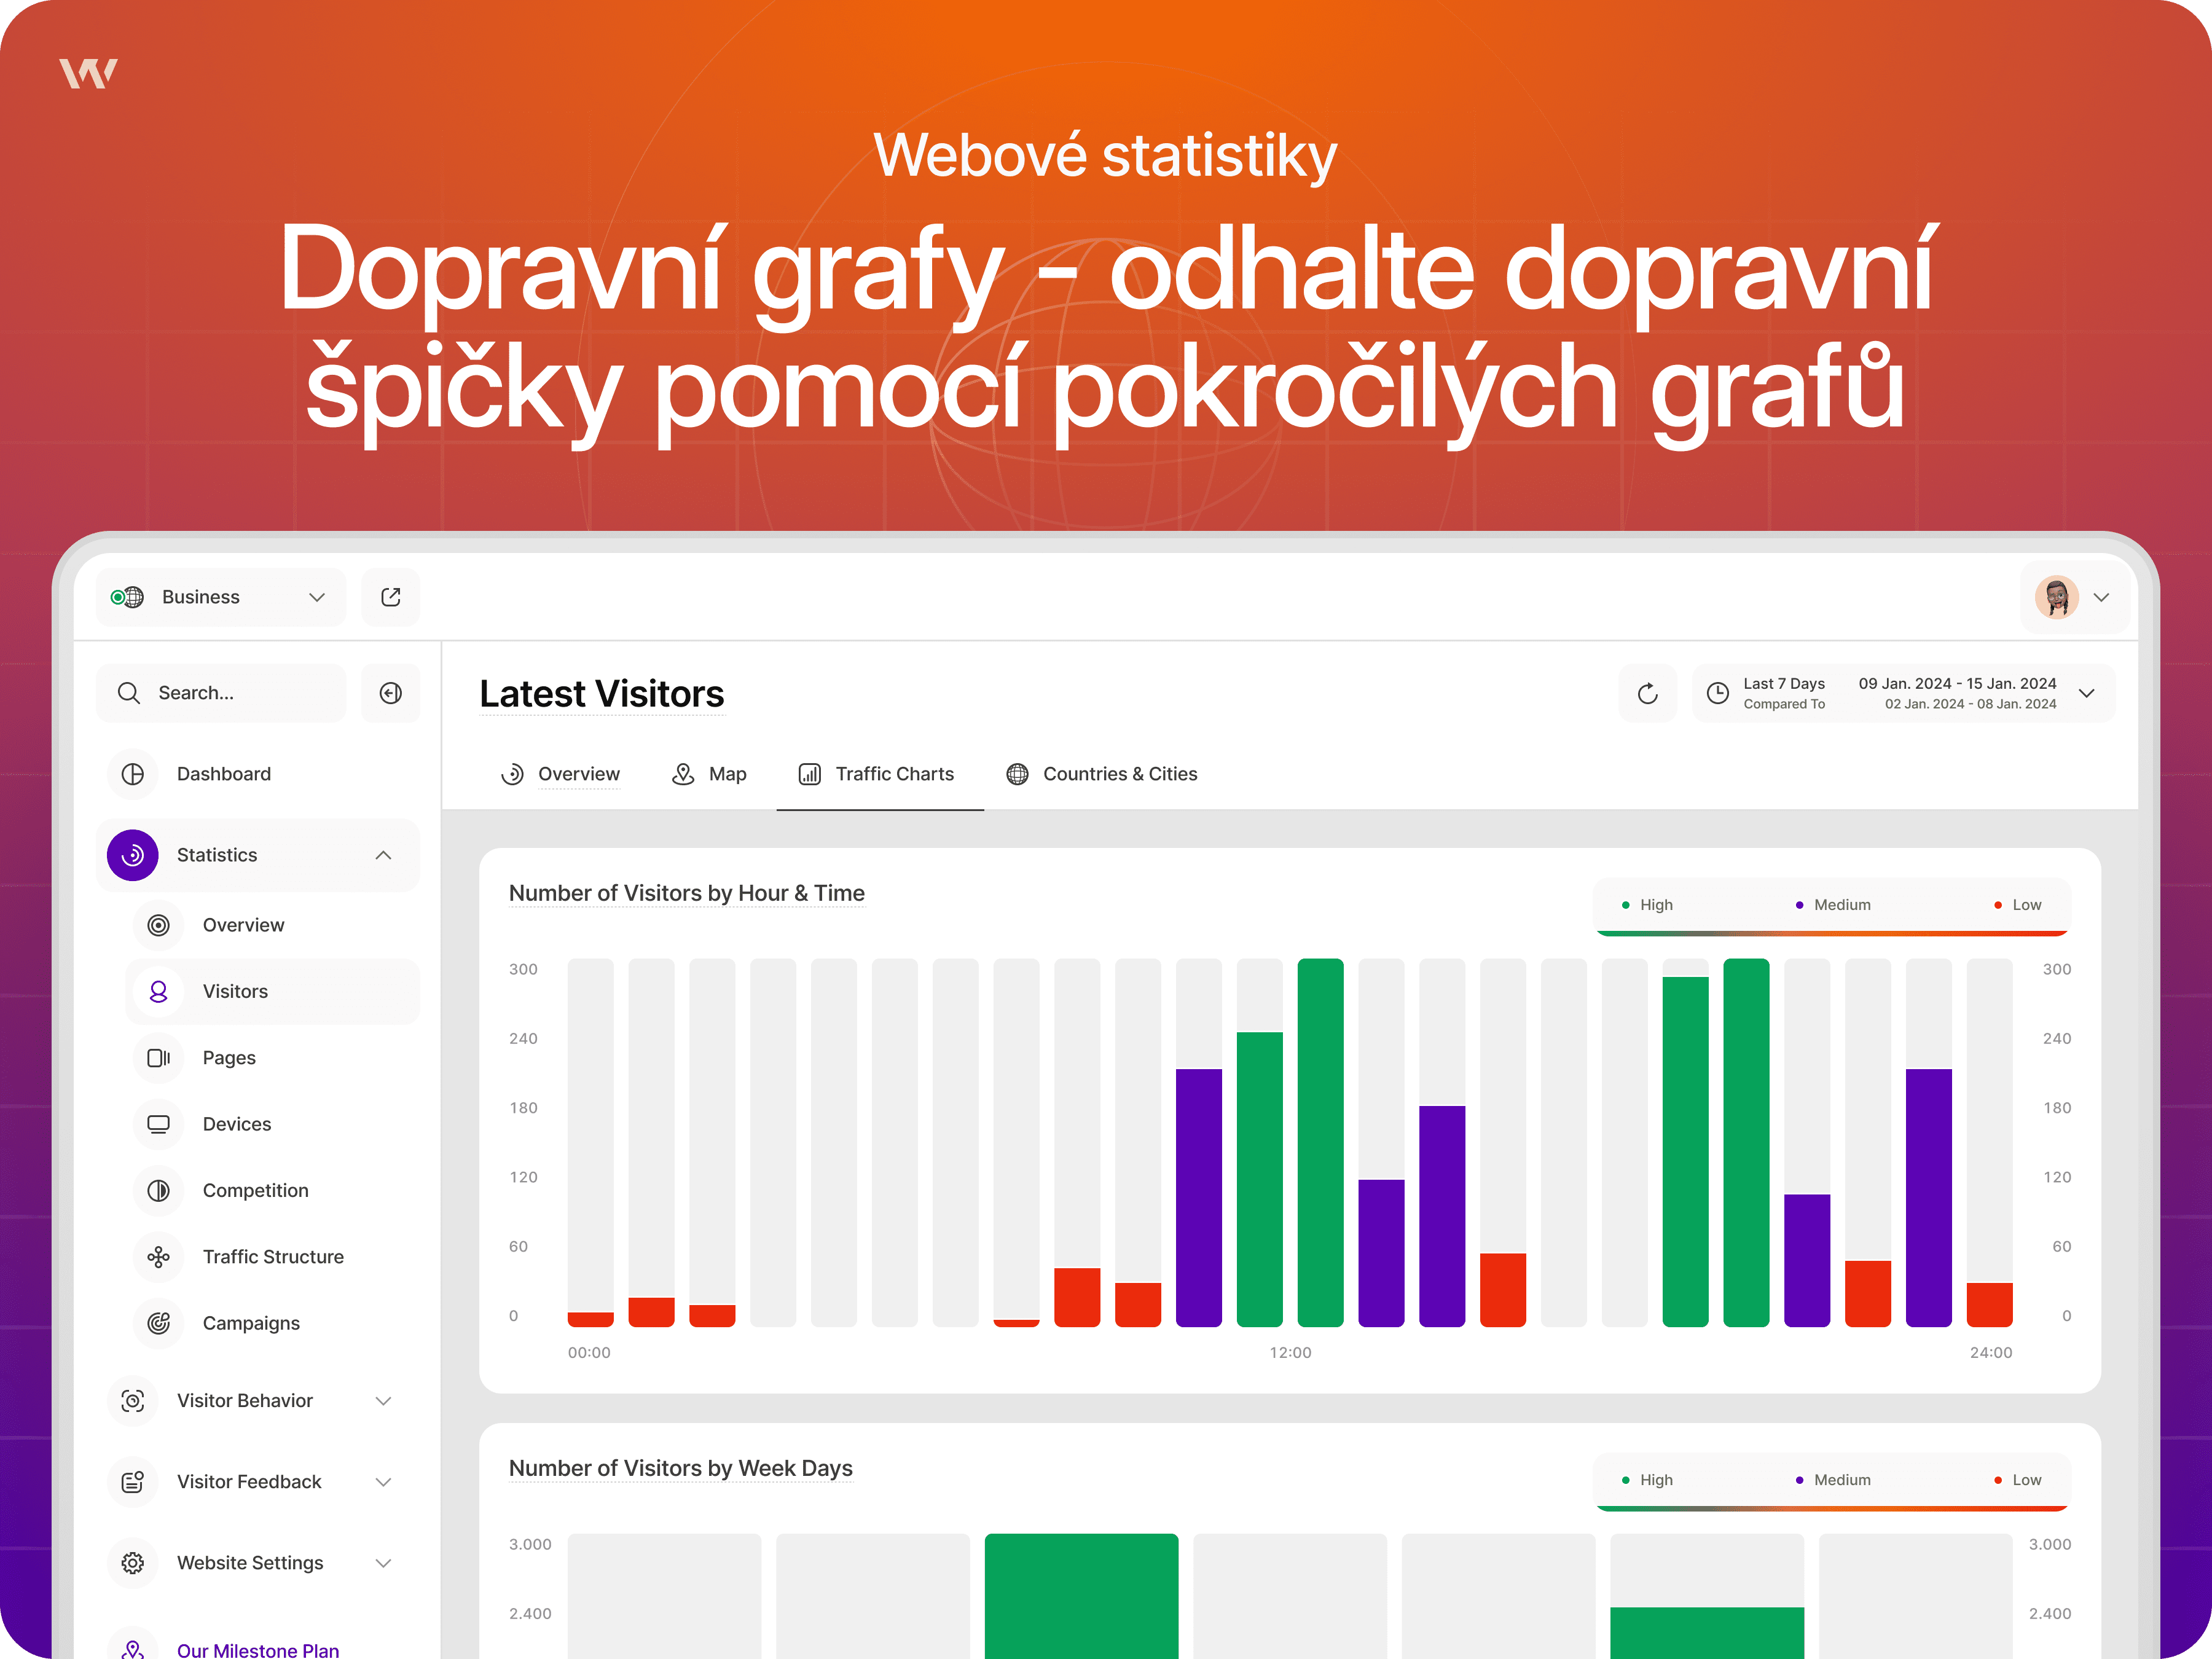Toggle Medium series in week days legend
This screenshot has height=1659, width=2212.
click(x=1833, y=1480)
